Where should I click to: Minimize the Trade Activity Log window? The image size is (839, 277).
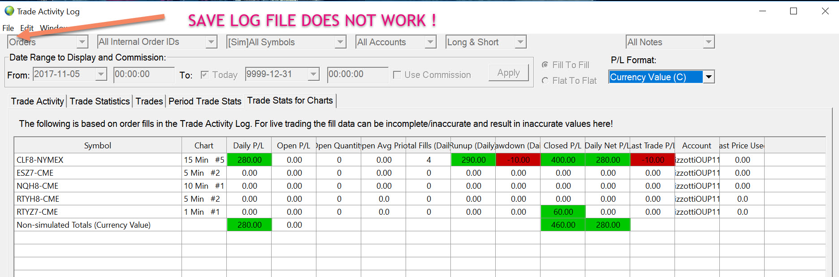[762, 11]
